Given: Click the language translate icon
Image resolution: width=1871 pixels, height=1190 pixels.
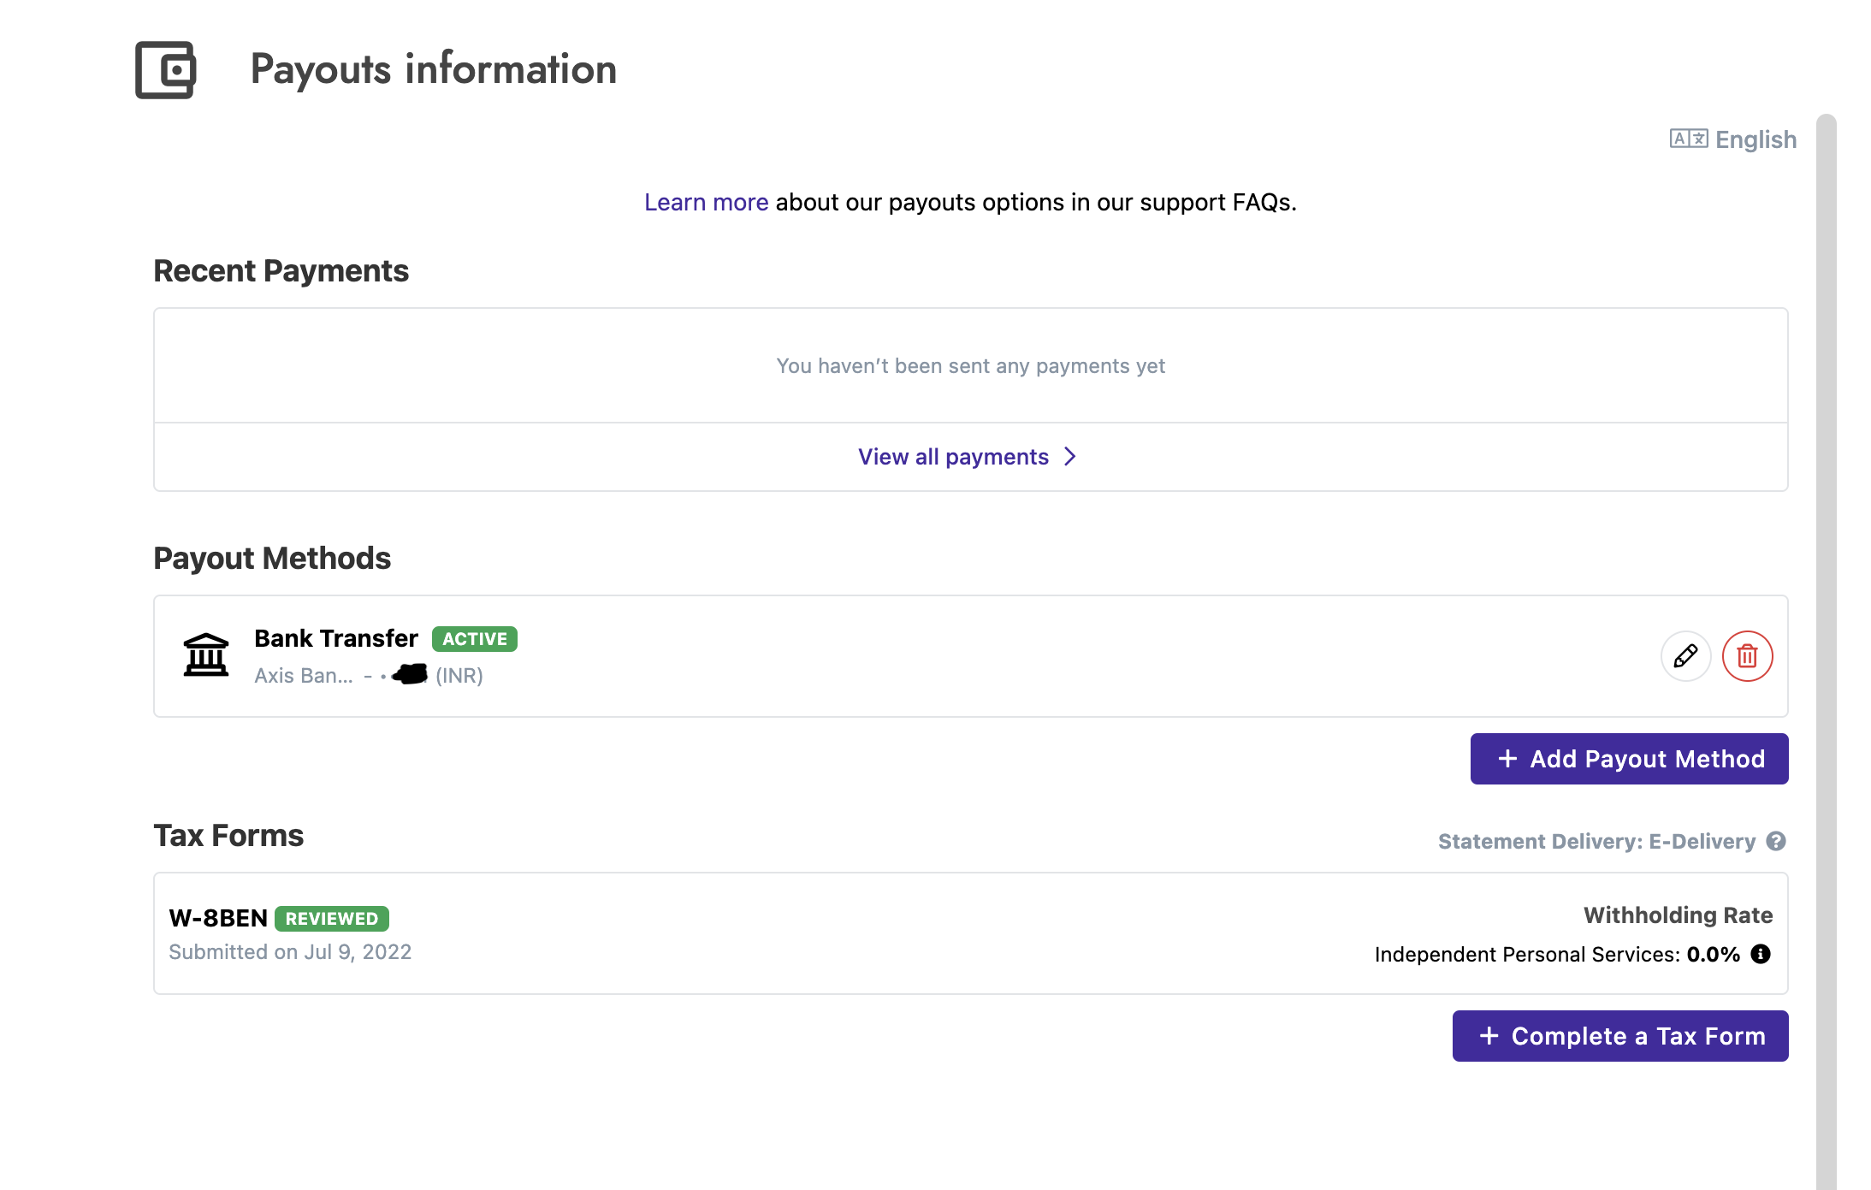Looking at the screenshot, I should 1689,139.
